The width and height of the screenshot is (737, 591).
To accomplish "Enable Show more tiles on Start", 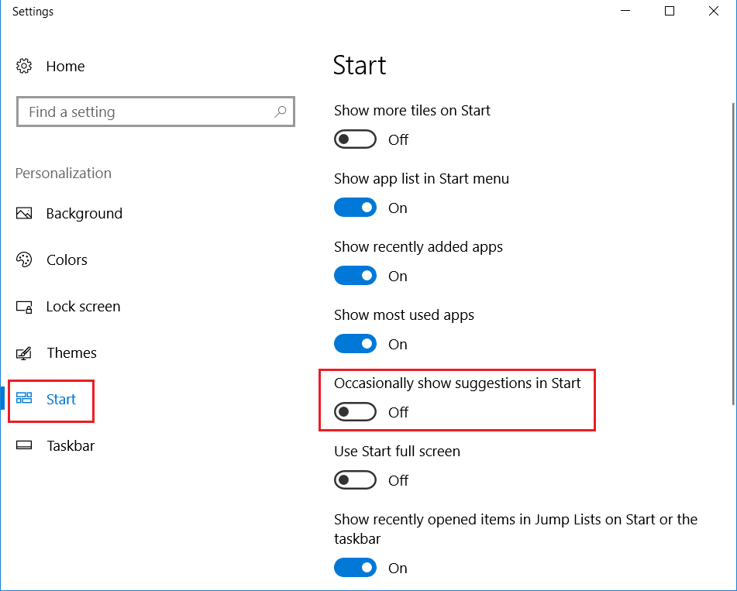I will coord(355,139).
